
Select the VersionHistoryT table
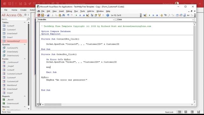click(14, 41)
